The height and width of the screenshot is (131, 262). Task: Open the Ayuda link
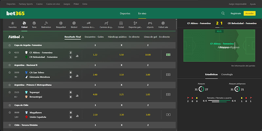(253, 4)
